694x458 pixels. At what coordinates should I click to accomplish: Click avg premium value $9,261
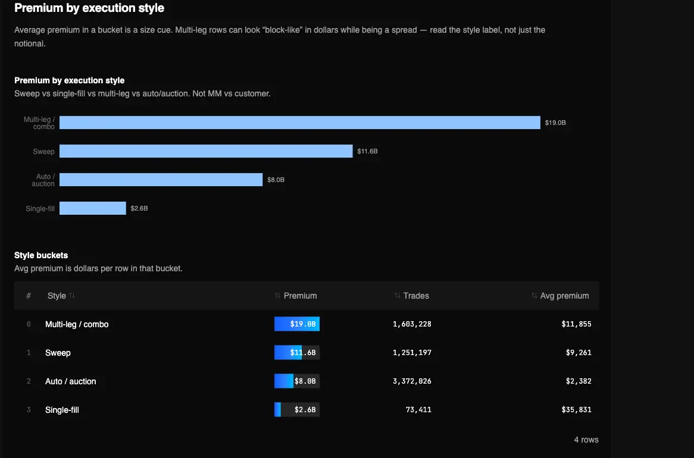tap(579, 353)
